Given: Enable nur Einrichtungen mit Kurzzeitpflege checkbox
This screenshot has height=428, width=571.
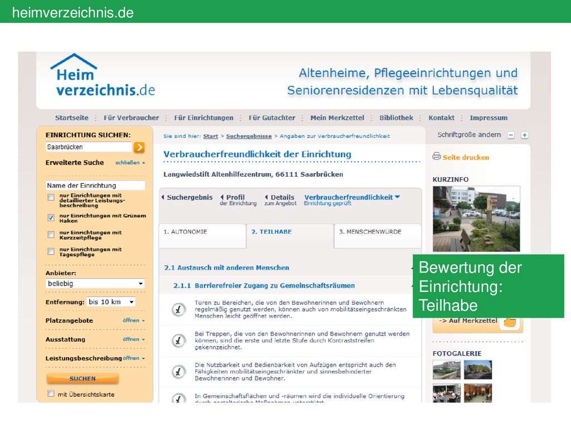Looking at the screenshot, I should point(51,235).
